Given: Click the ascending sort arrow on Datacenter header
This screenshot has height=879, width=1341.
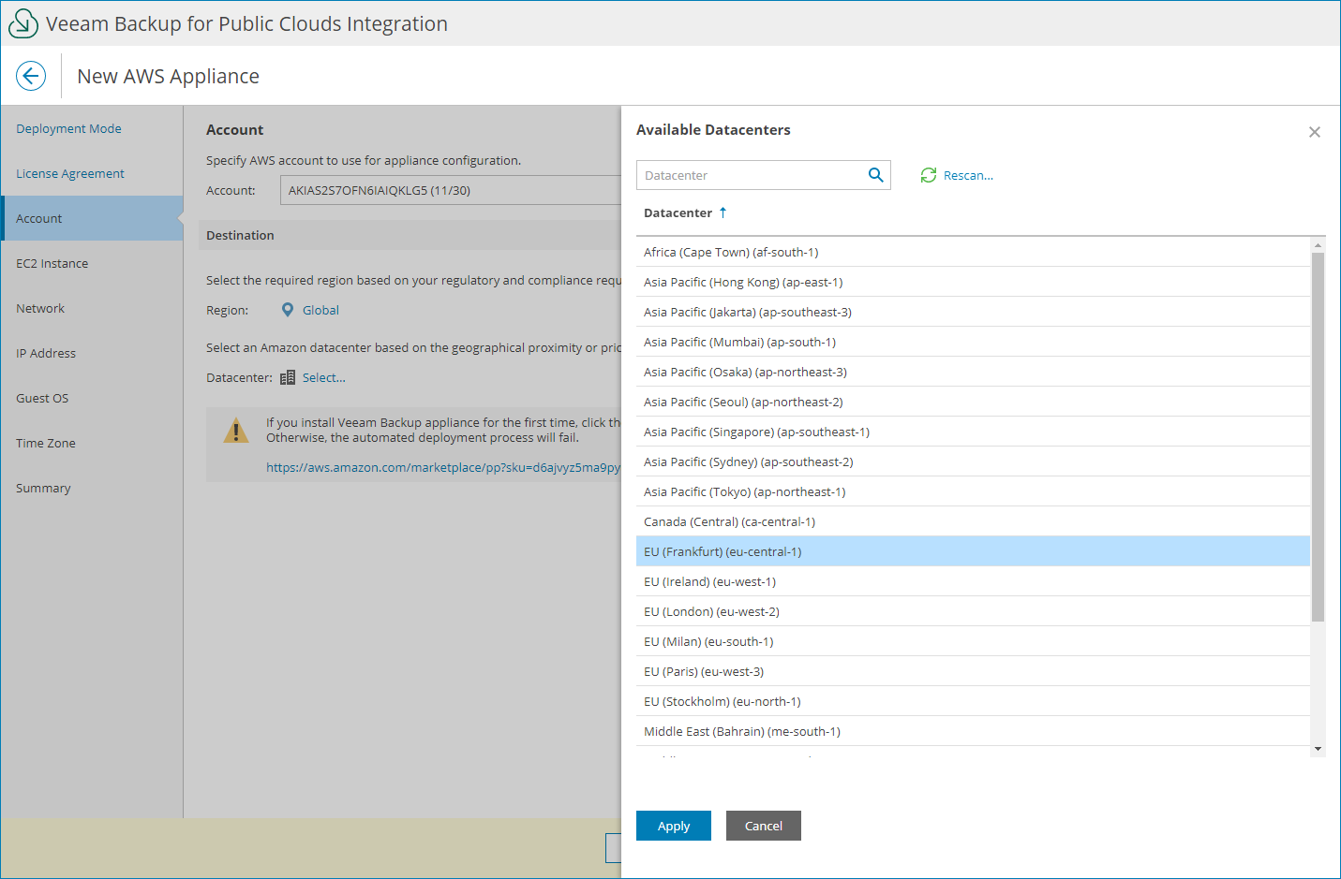Looking at the screenshot, I should tap(723, 212).
